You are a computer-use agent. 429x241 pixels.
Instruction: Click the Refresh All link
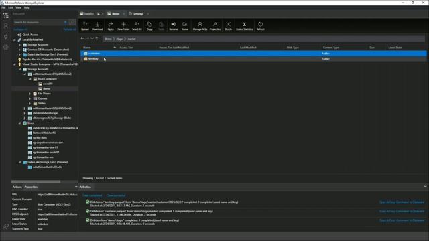tap(70, 29)
